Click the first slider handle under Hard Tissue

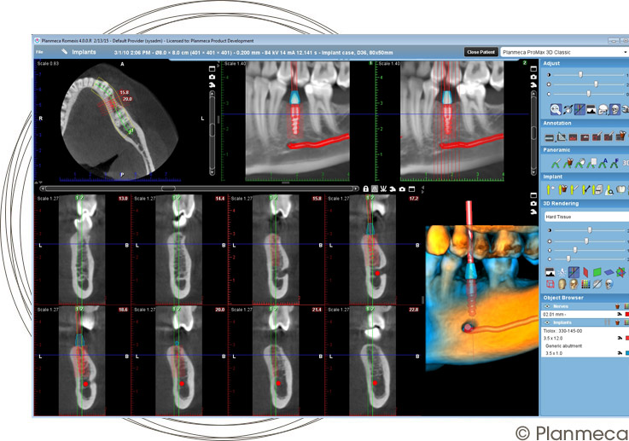(590, 230)
